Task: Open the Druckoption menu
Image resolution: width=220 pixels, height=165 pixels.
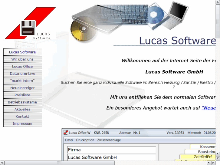Action: pyautogui.click(x=85, y=140)
